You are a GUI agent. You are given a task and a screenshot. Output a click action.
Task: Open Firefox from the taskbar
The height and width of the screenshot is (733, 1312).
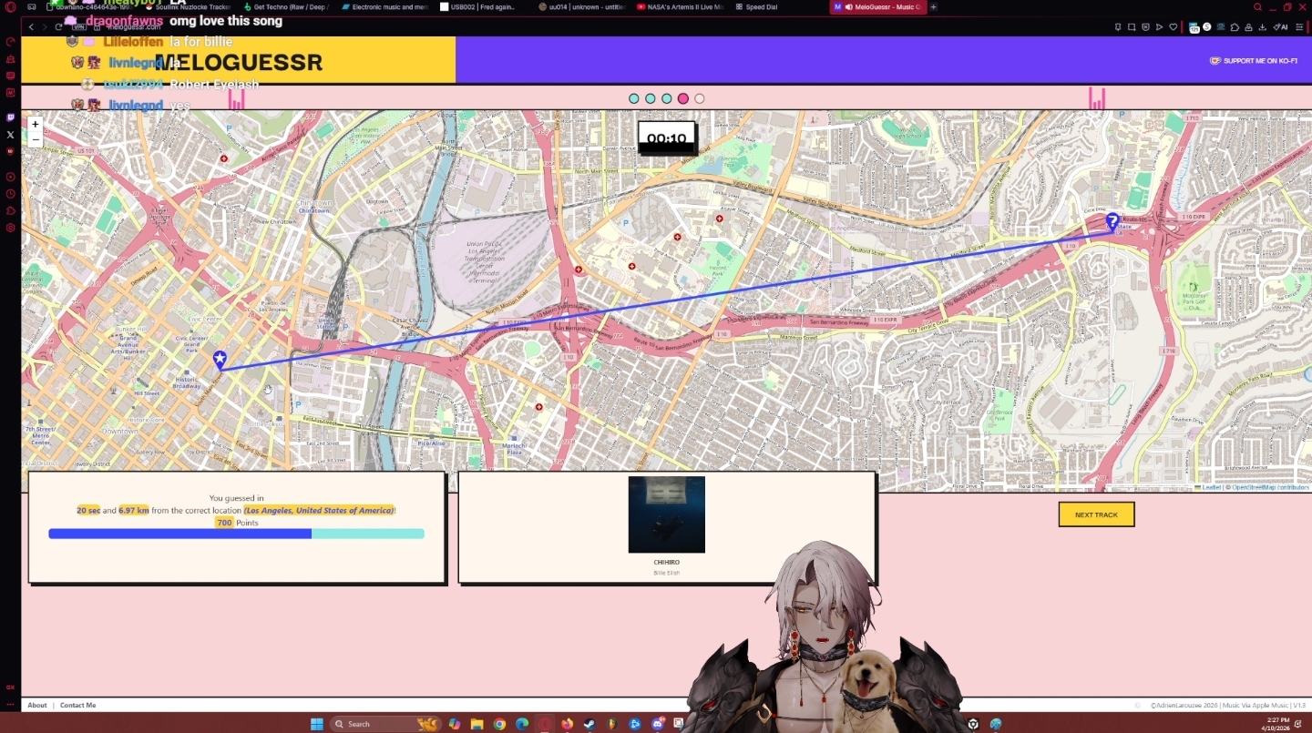(x=568, y=724)
